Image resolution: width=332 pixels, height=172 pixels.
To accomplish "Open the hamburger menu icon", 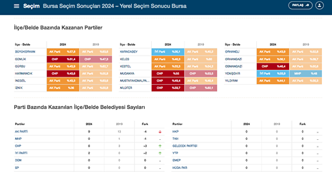I will point(17,6).
